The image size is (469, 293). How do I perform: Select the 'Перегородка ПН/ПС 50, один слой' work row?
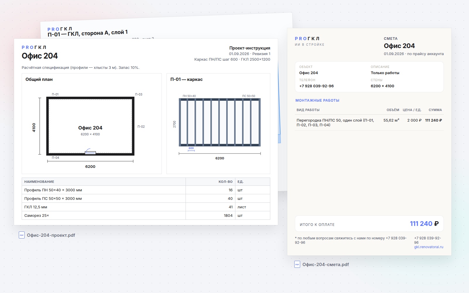(x=369, y=122)
